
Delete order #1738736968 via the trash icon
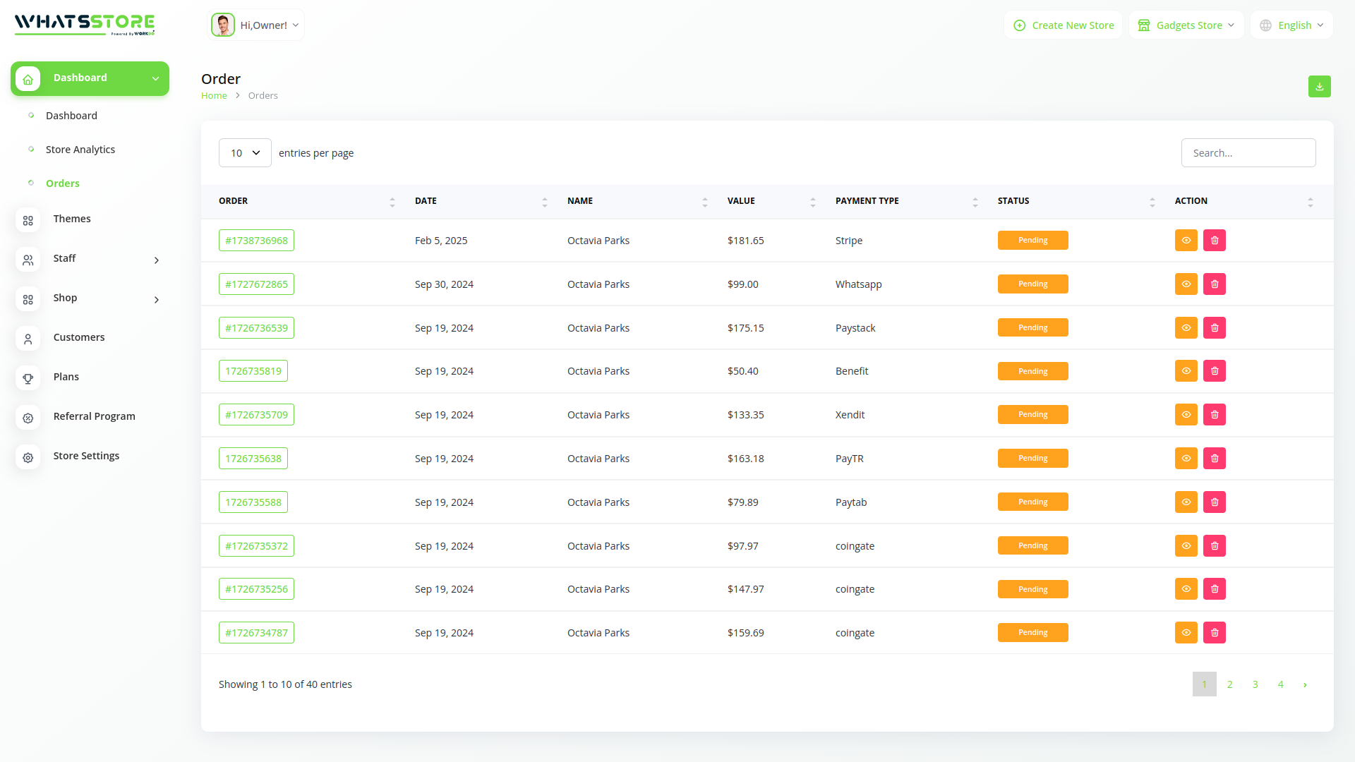pos(1214,241)
